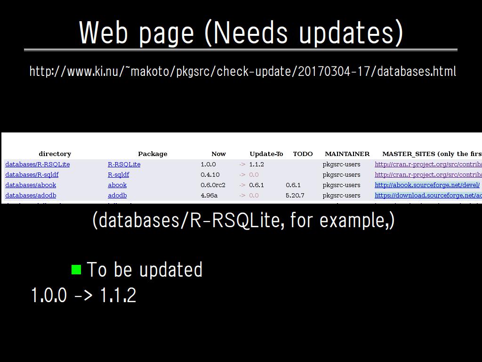The image size is (482, 362).
Task: Click the 'Web page (Needs updates)' slide title
Action: [241, 33]
